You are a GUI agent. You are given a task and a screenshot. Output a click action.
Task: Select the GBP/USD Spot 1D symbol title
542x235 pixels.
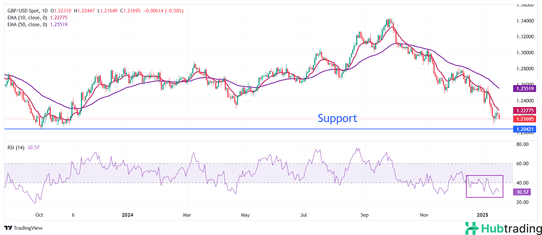(x=28, y=11)
